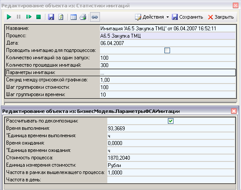
Task: Select the 'Параметры имитации' row value
Action: pos(168,73)
